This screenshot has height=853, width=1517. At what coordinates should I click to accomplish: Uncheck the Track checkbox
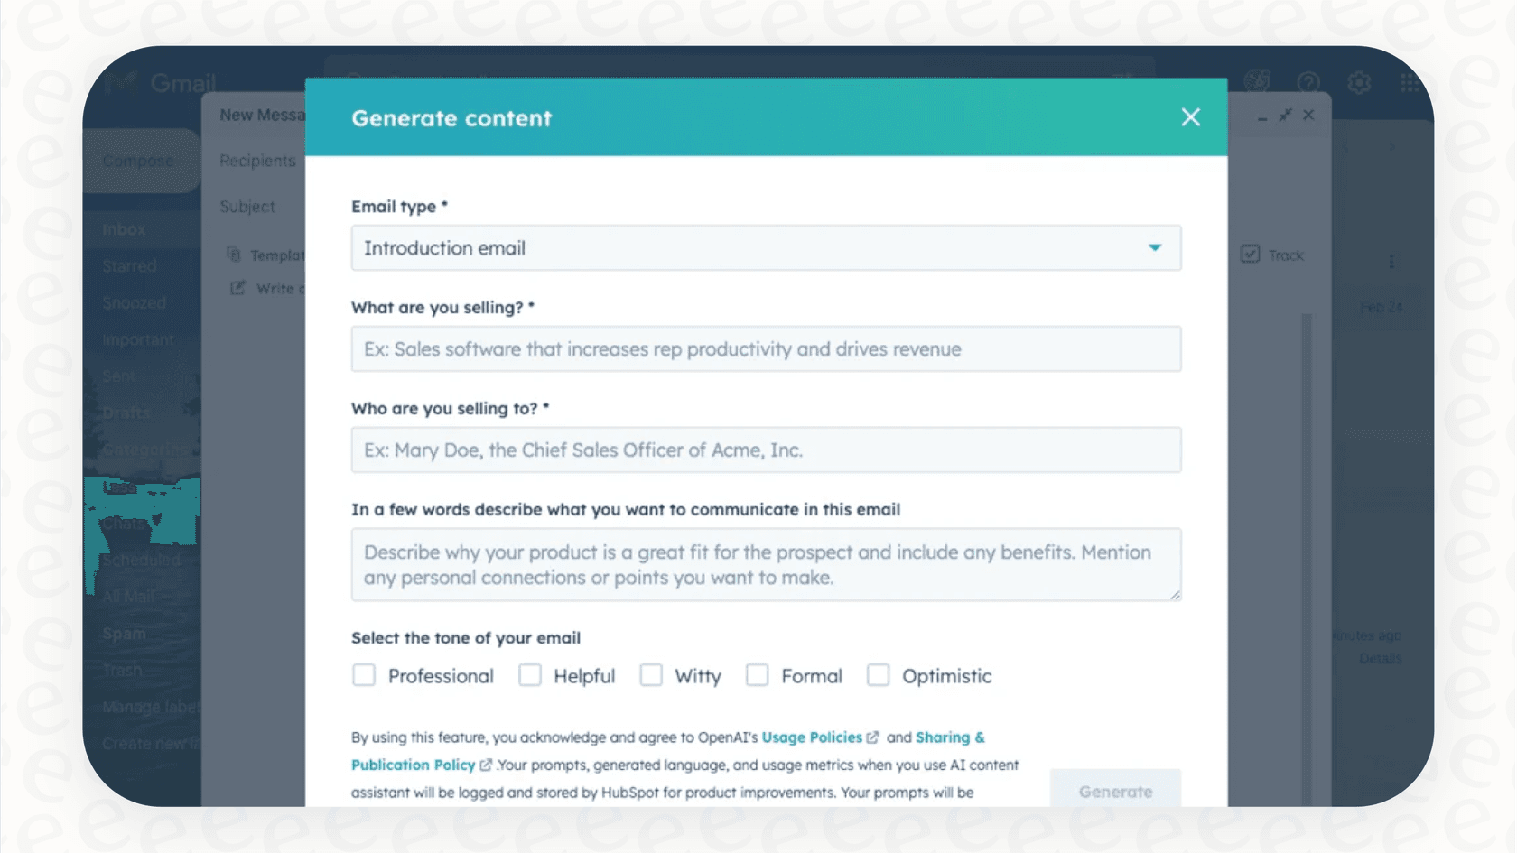point(1250,254)
